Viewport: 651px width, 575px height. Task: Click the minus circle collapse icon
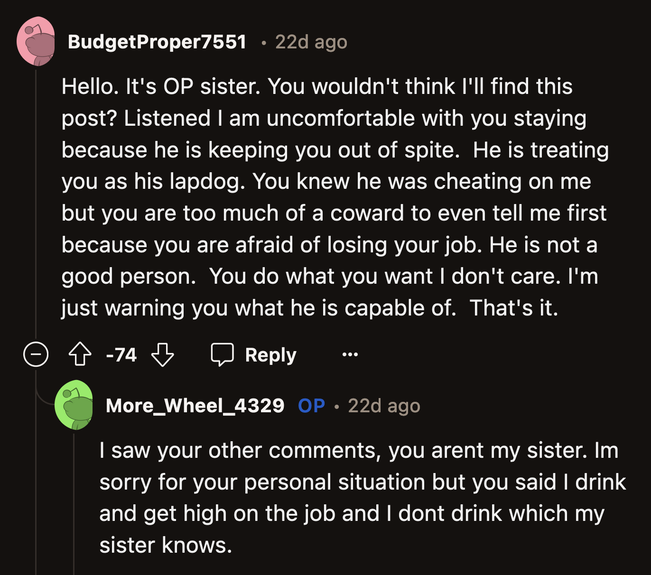tap(36, 354)
